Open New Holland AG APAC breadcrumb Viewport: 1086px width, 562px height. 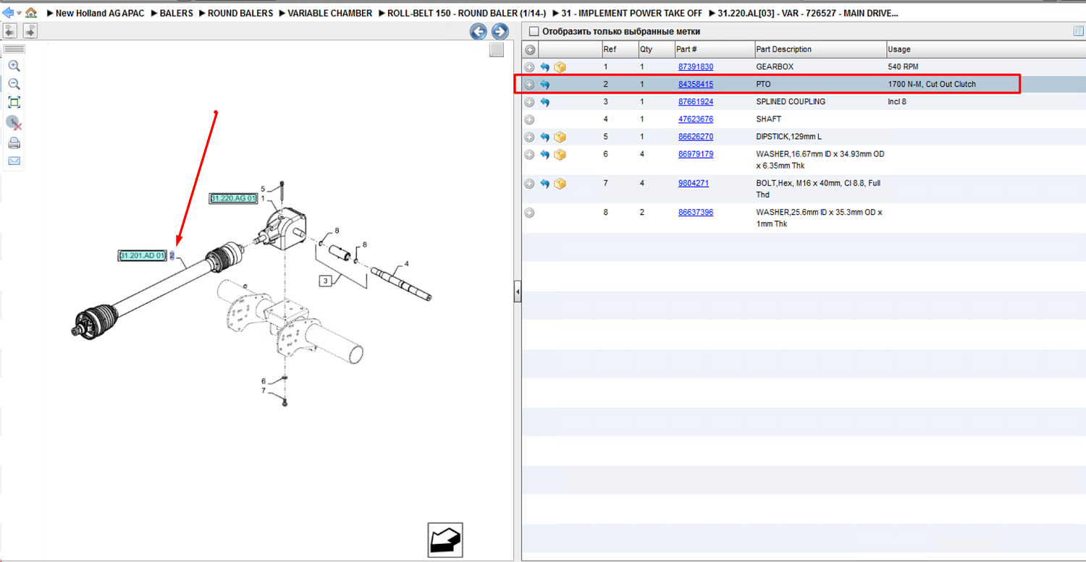pyautogui.click(x=100, y=13)
